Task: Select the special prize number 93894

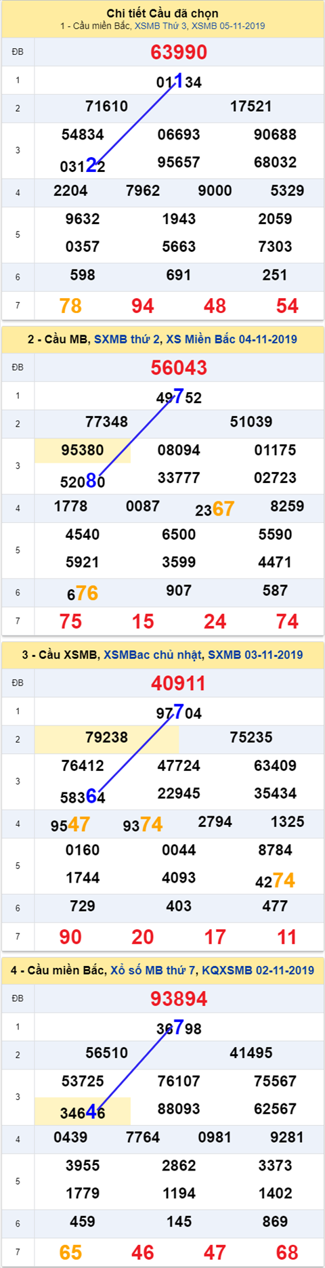Action: (179, 999)
